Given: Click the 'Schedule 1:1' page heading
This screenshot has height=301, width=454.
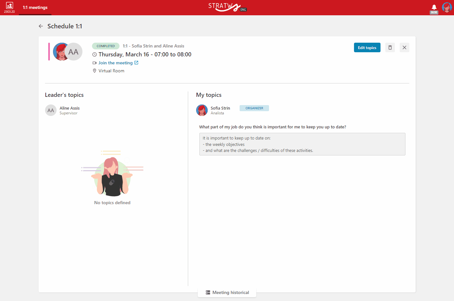Looking at the screenshot, I should click(65, 26).
